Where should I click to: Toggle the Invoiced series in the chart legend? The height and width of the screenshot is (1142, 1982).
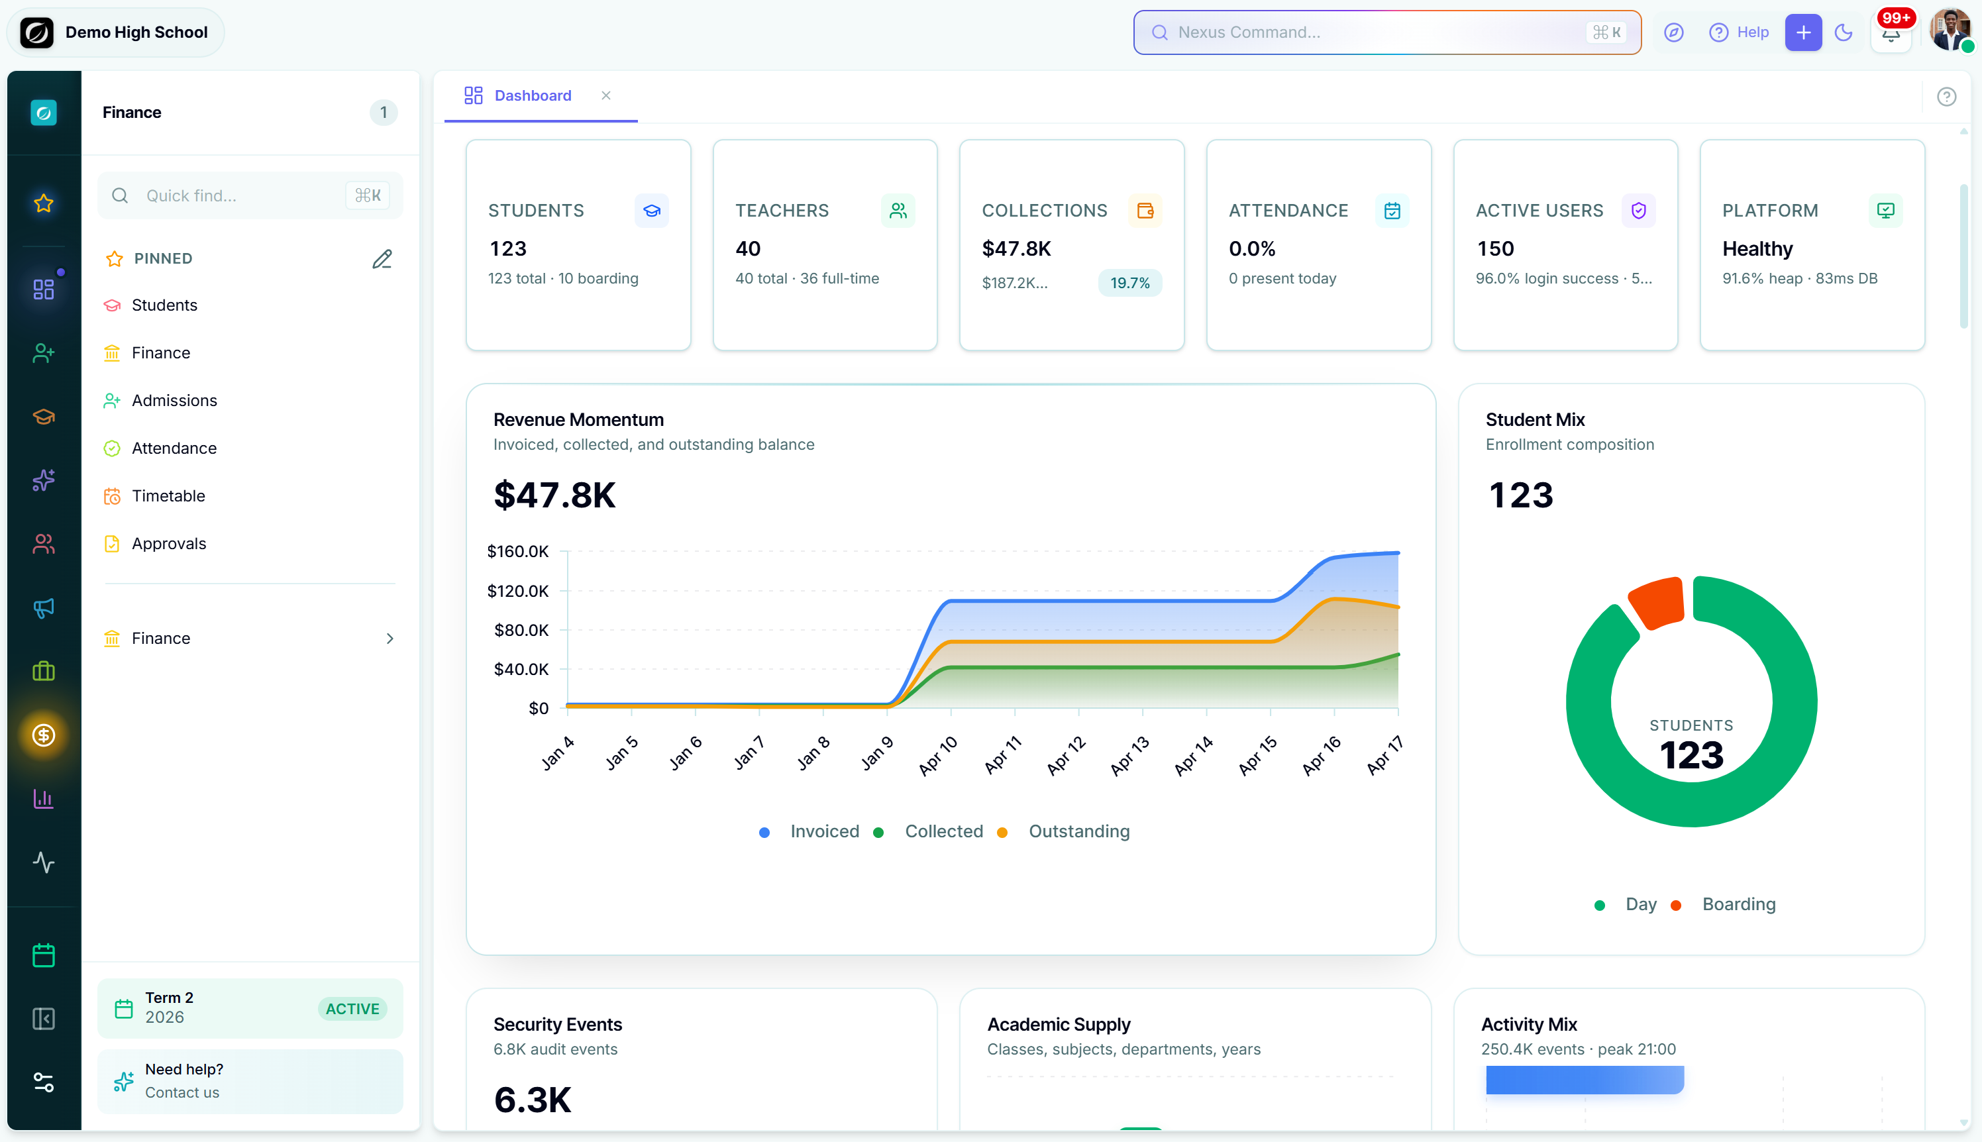(x=809, y=831)
